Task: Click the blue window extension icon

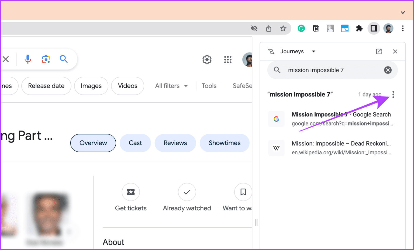Action: [x=345, y=28]
